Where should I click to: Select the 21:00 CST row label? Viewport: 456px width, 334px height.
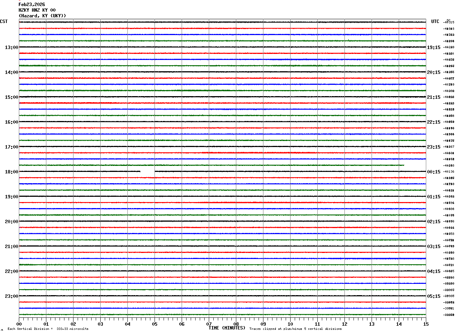point(11,247)
